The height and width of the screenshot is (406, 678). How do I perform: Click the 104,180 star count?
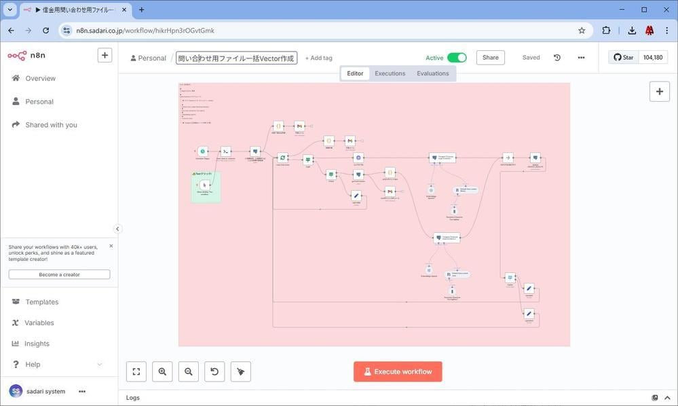[652, 57]
